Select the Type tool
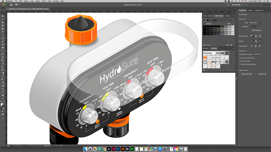271x152 pixels. pyautogui.click(x=3, y=32)
